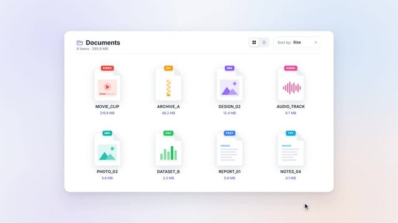Click the orange ZIP badge
Screen dimensions: 398x223
pos(168,68)
